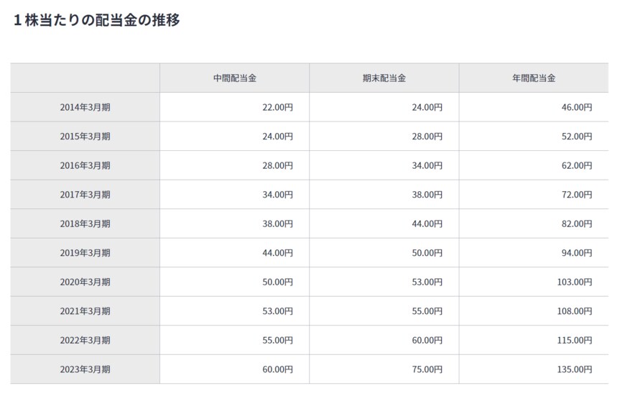Select the 2017年3月期 row label
The image size is (625, 396).
[x=85, y=195]
